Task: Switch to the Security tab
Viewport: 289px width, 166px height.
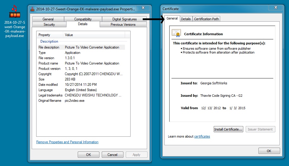Action: point(49,25)
